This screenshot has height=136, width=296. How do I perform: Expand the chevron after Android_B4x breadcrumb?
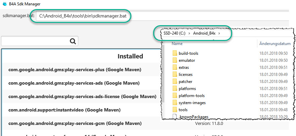219,34
